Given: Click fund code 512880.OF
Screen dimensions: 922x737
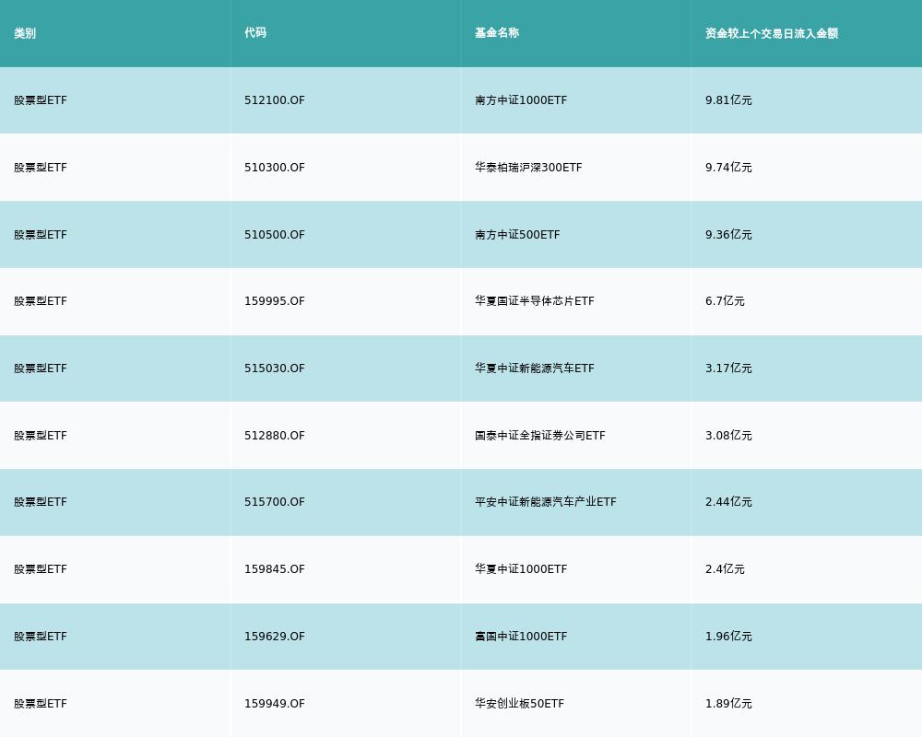Looking at the screenshot, I should 274,436.
